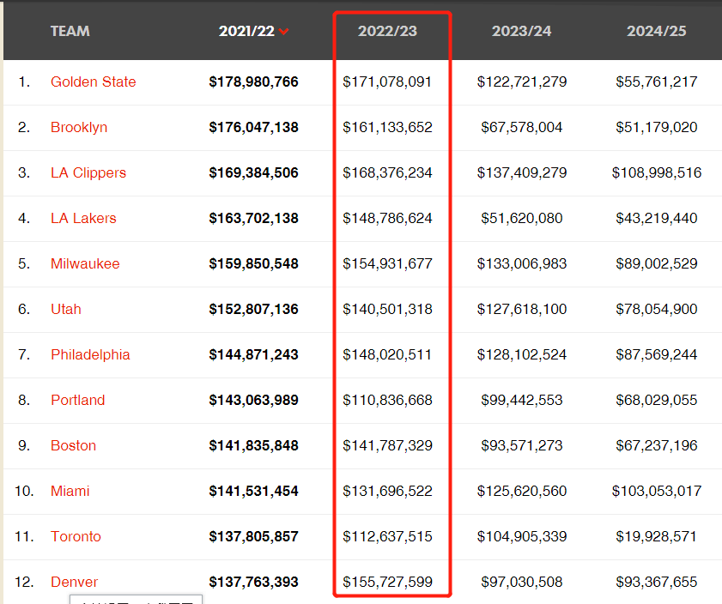722x604 pixels.
Task: Open the Utah team link
Action: pyautogui.click(x=66, y=309)
